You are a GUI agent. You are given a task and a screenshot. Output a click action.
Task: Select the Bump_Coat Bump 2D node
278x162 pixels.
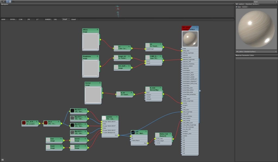click(163, 135)
